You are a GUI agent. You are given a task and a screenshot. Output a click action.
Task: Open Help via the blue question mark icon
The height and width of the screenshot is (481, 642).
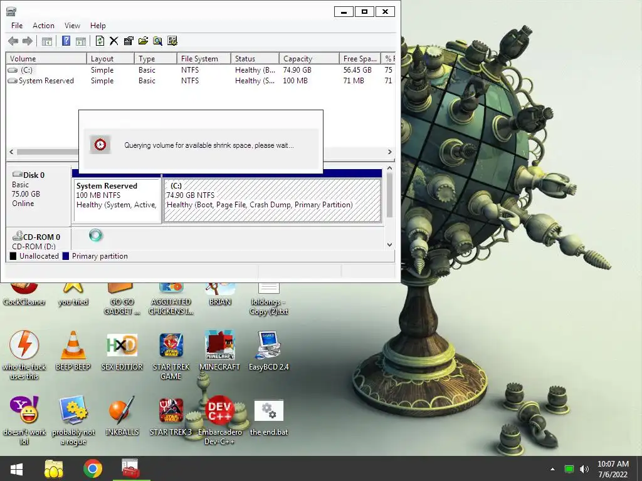pos(66,41)
